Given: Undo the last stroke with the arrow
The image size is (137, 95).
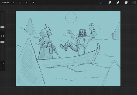Looking at the screenshot, I should pyautogui.click(x=3, y=63).
